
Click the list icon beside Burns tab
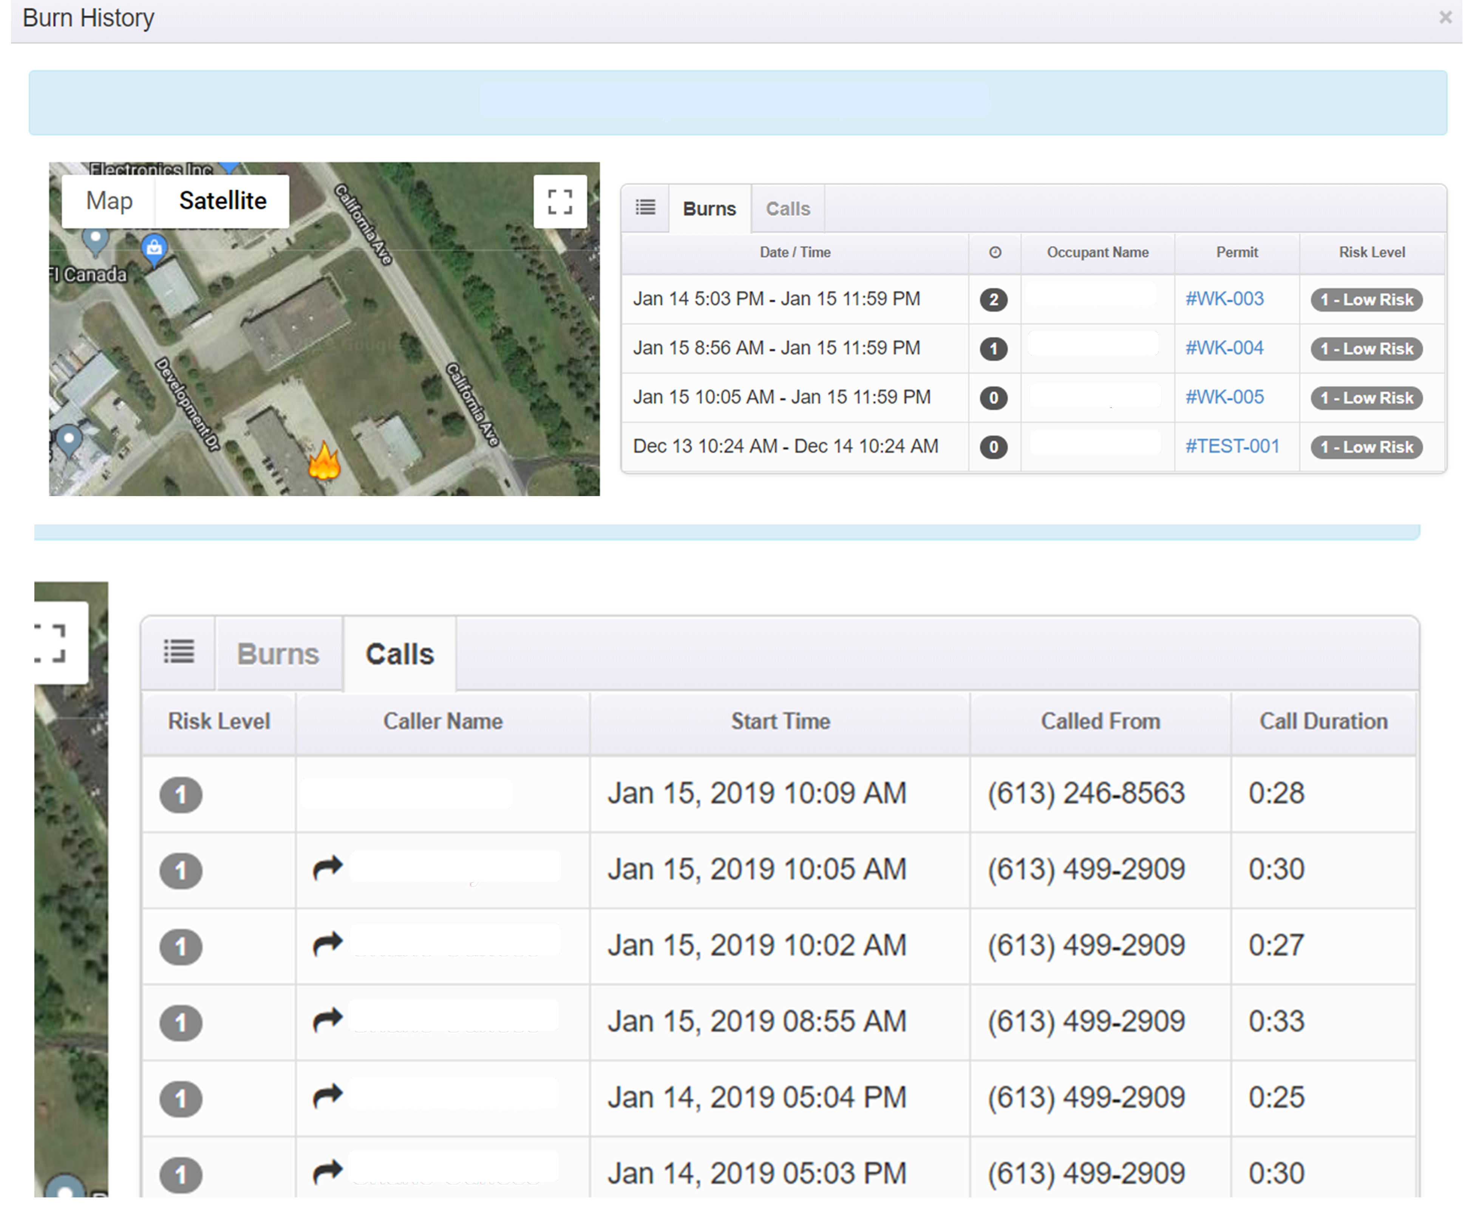645,208
